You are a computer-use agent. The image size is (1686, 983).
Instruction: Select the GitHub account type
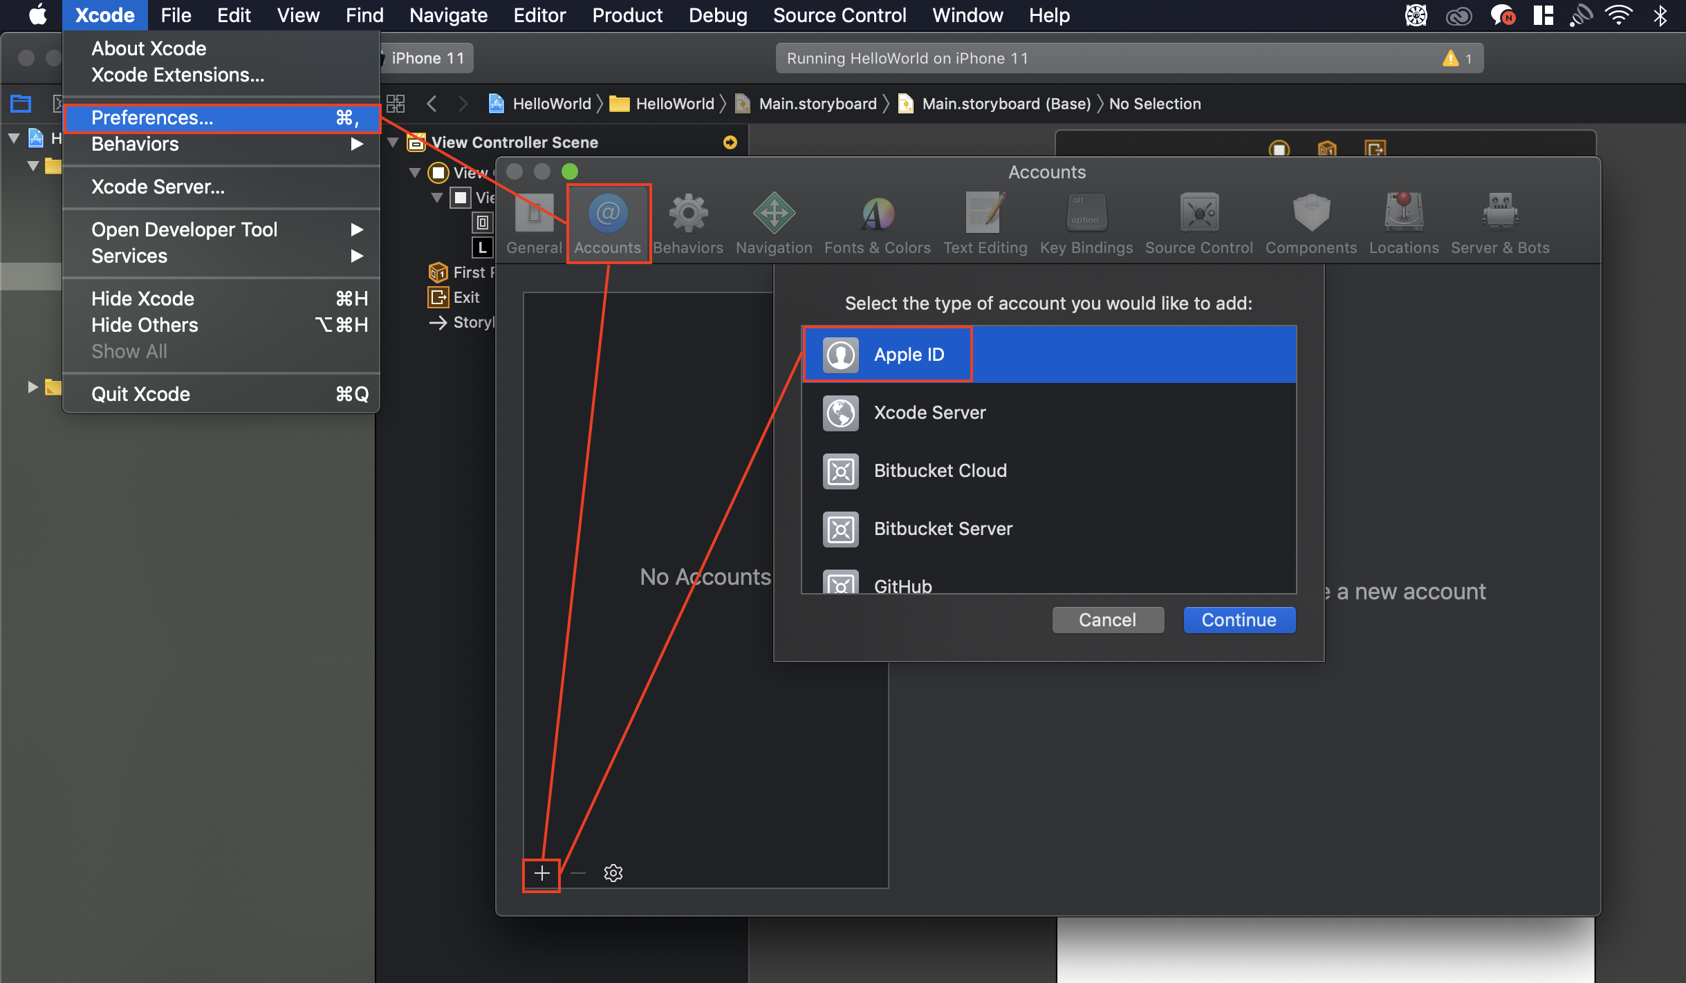pyautogui.click(x=1049, y=579)
